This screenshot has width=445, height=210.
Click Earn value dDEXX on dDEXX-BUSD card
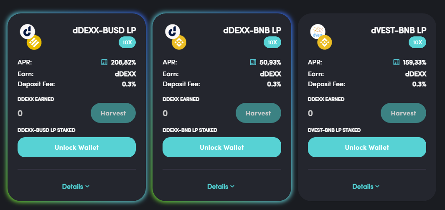click(125, 74)
